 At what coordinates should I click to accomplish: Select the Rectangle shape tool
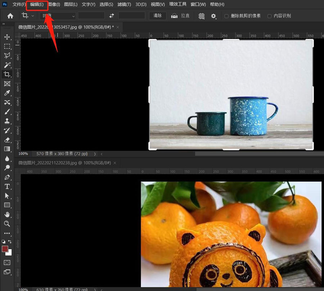7,205
